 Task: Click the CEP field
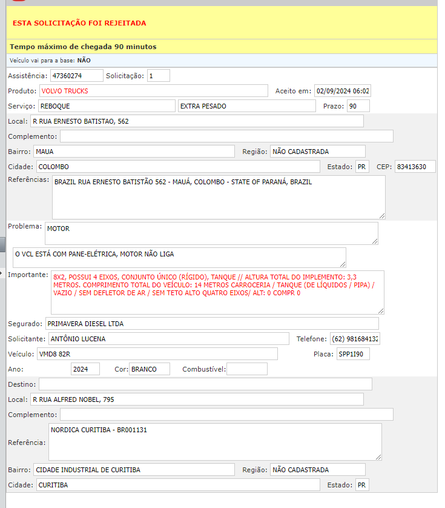click(415, 167)
